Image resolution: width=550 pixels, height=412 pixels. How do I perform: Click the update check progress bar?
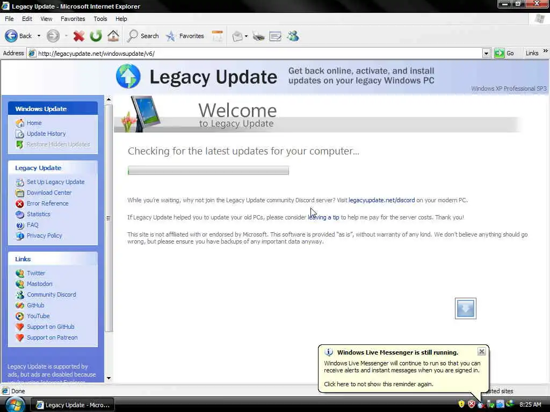click(208, 171)
